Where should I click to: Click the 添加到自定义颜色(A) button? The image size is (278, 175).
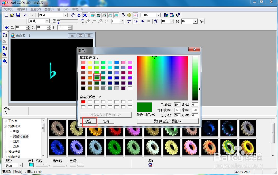click(x=168, y=121)
